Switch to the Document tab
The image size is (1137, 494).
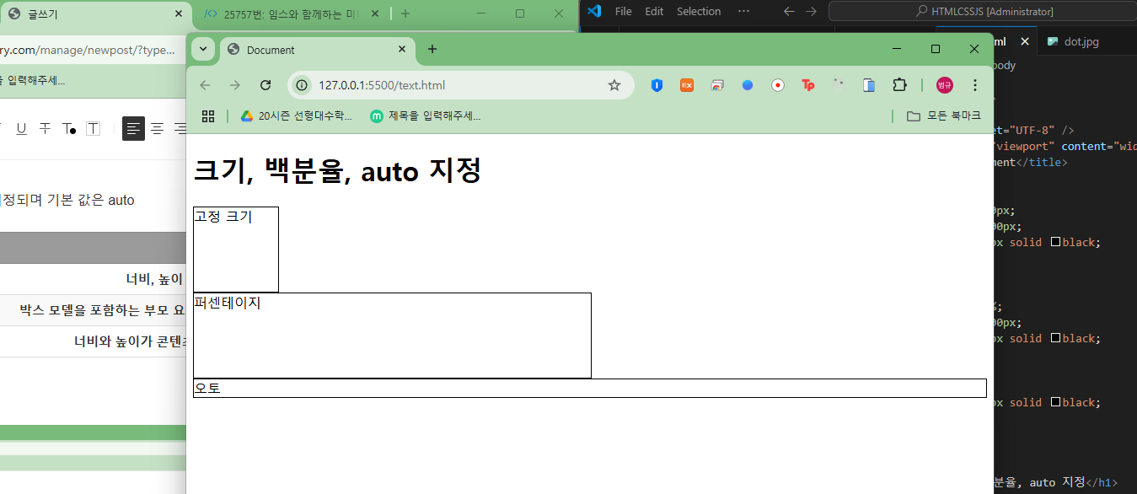[x=317, y=50]
